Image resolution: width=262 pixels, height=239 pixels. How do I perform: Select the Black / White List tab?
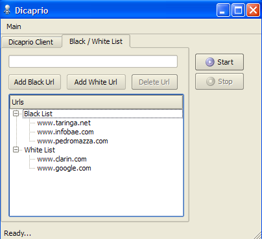(x=96, y=41)
